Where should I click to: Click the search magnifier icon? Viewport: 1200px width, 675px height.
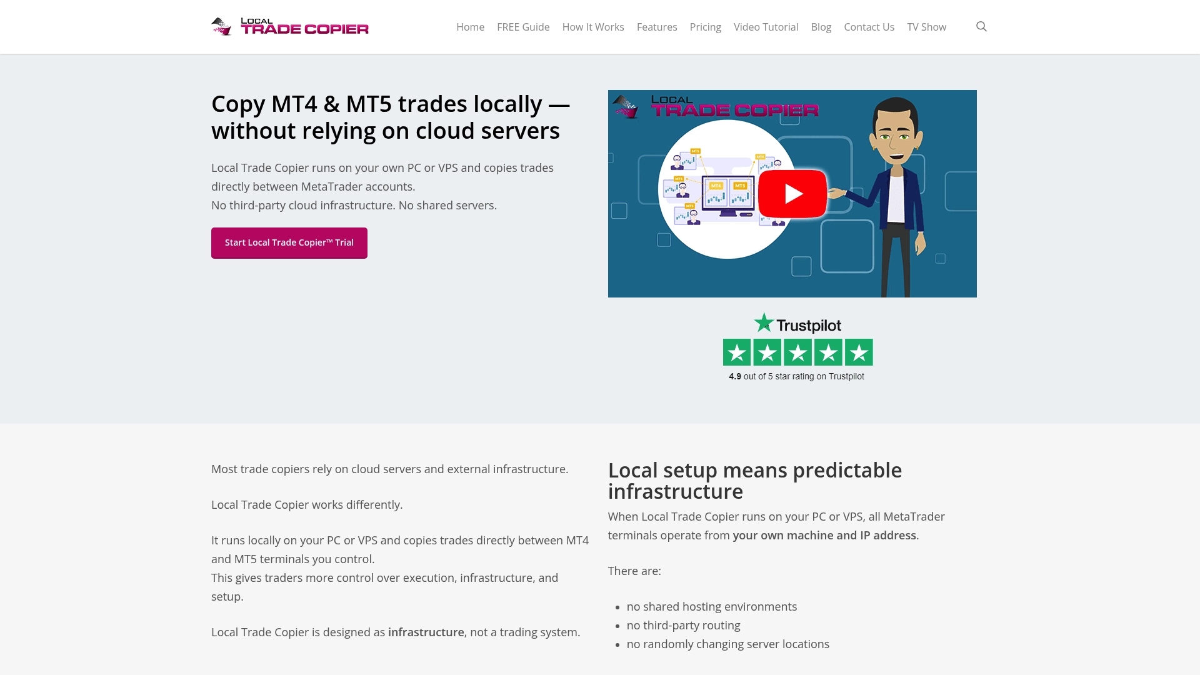pyautogui.click(x=981, y=26)
